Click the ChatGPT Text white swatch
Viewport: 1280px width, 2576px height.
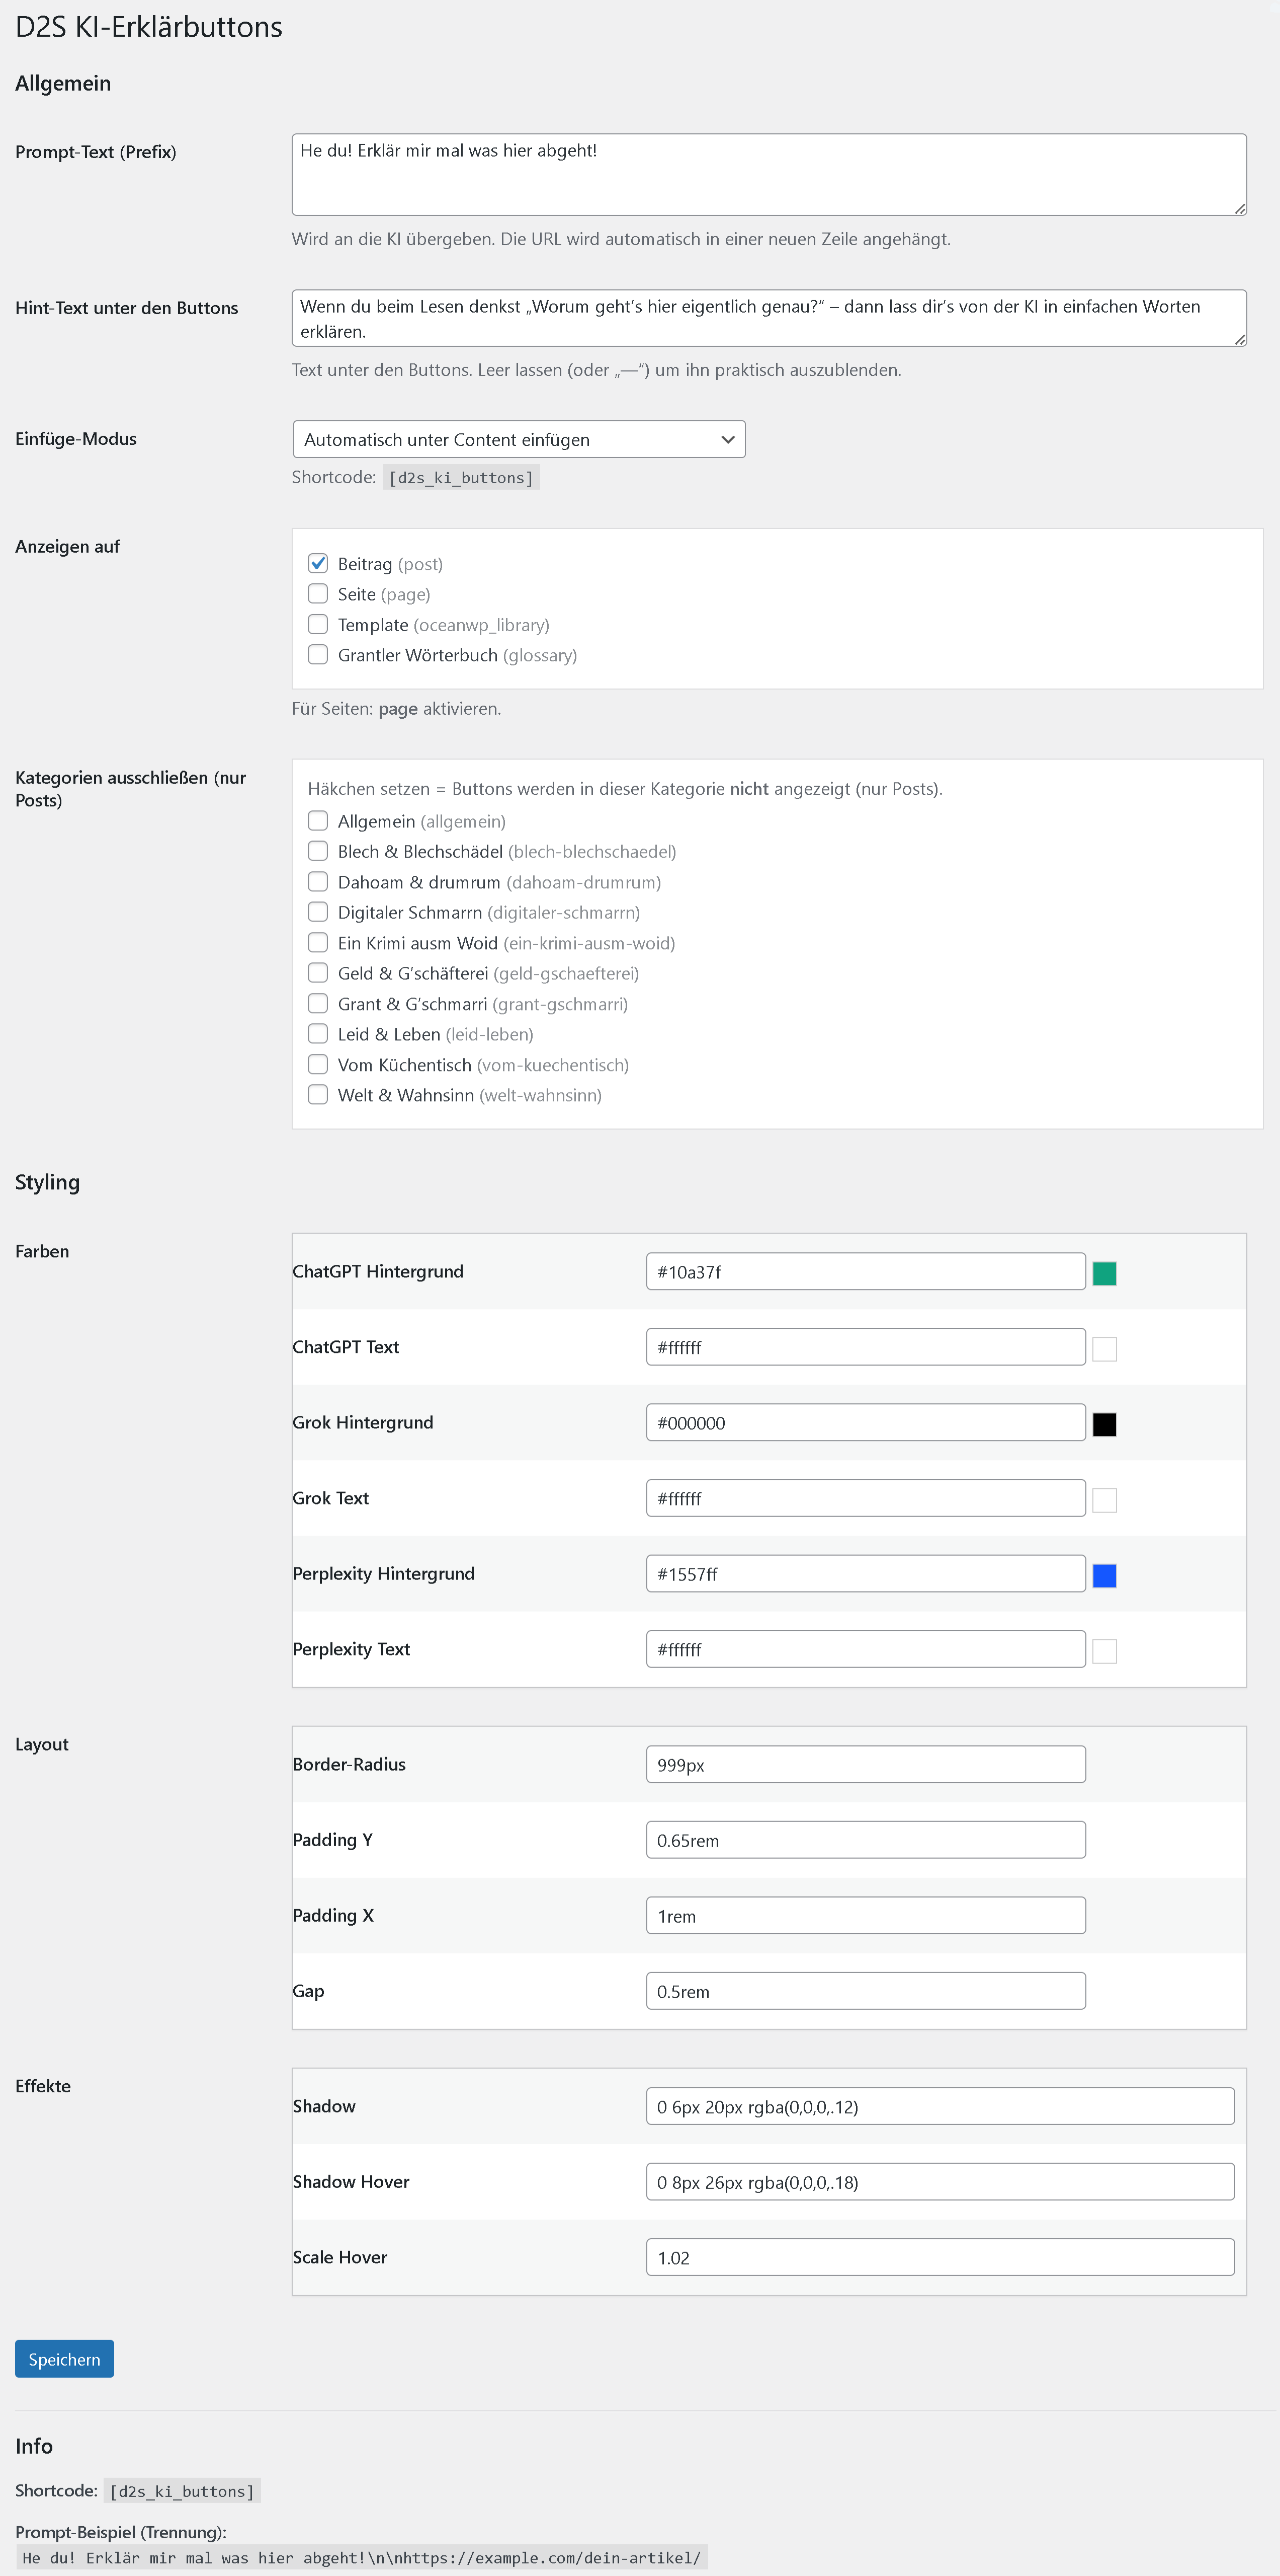pyautogui.click(x=1104, y=1349)
